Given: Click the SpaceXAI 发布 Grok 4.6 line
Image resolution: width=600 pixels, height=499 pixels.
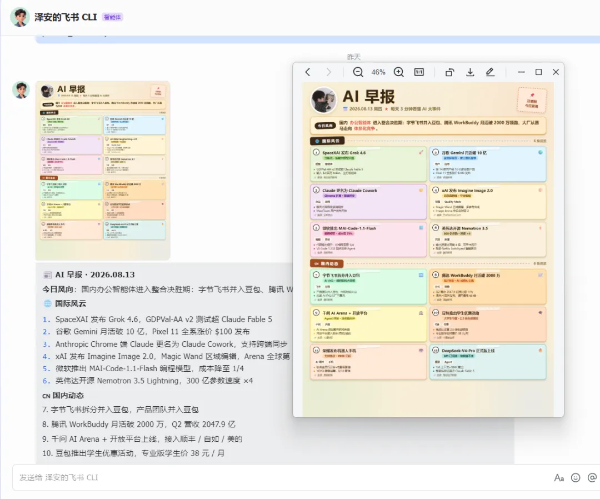Looking at the screenshot, I should 164,319.
